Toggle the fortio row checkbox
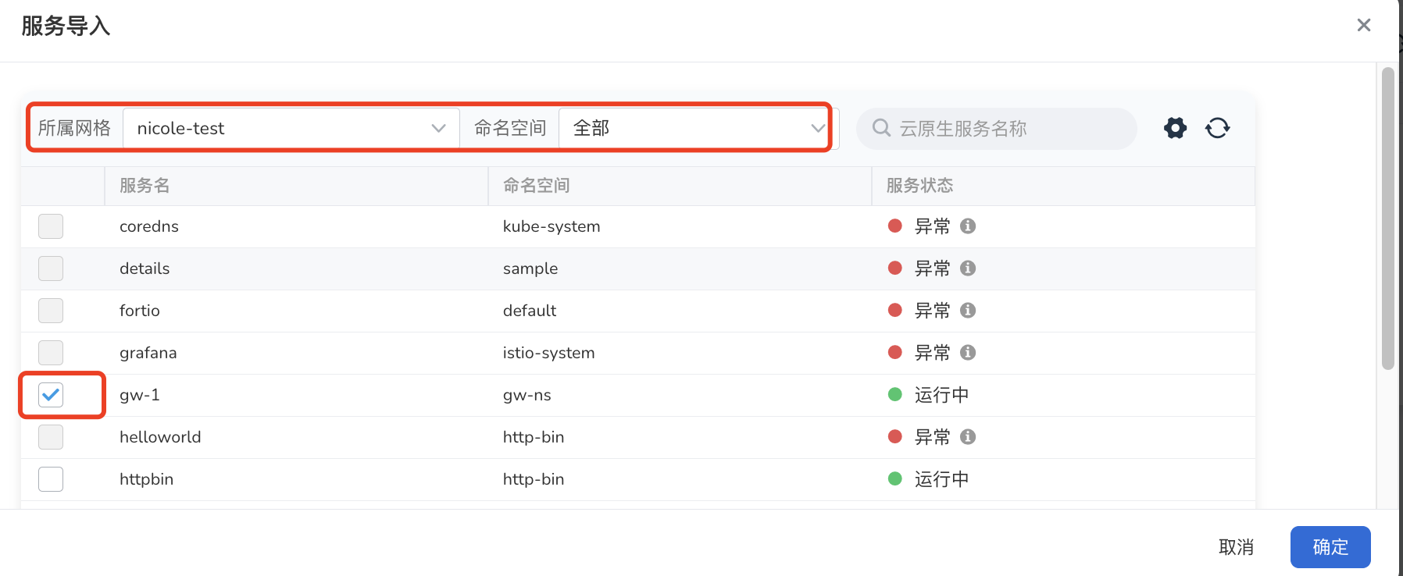Screen dimensions: 1403x576 pos(51,311)
